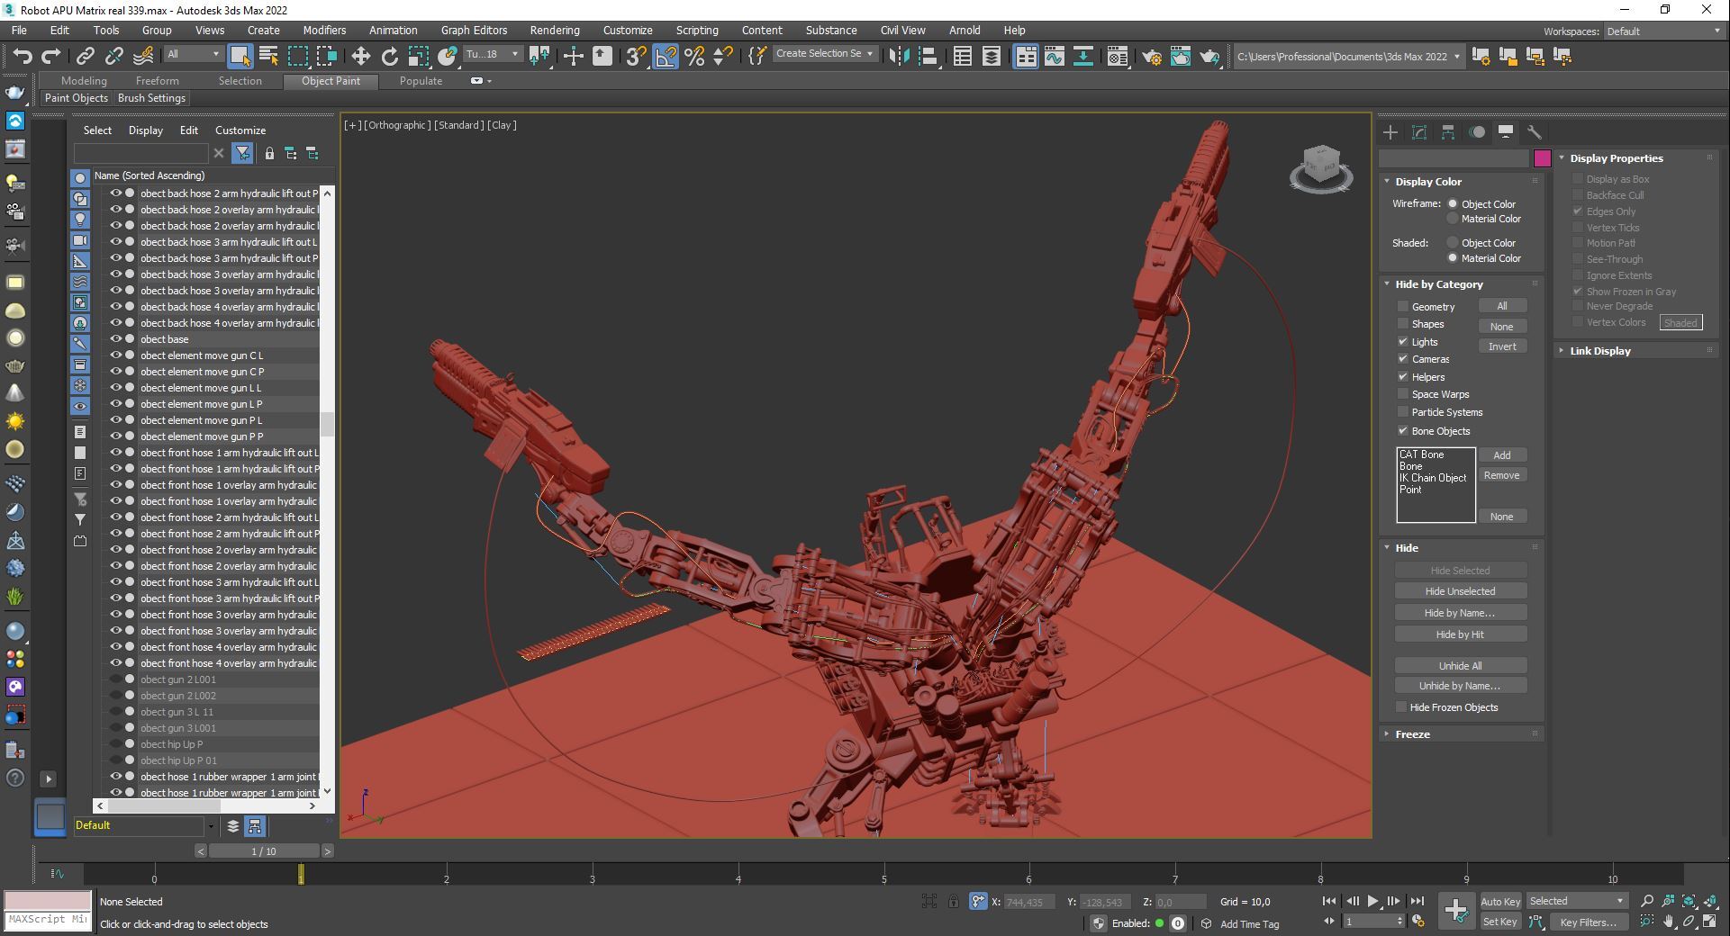1730x936 pixels.
Task: Open the Utilities panel wrench icon
Action: click(x=1535, y=132)
